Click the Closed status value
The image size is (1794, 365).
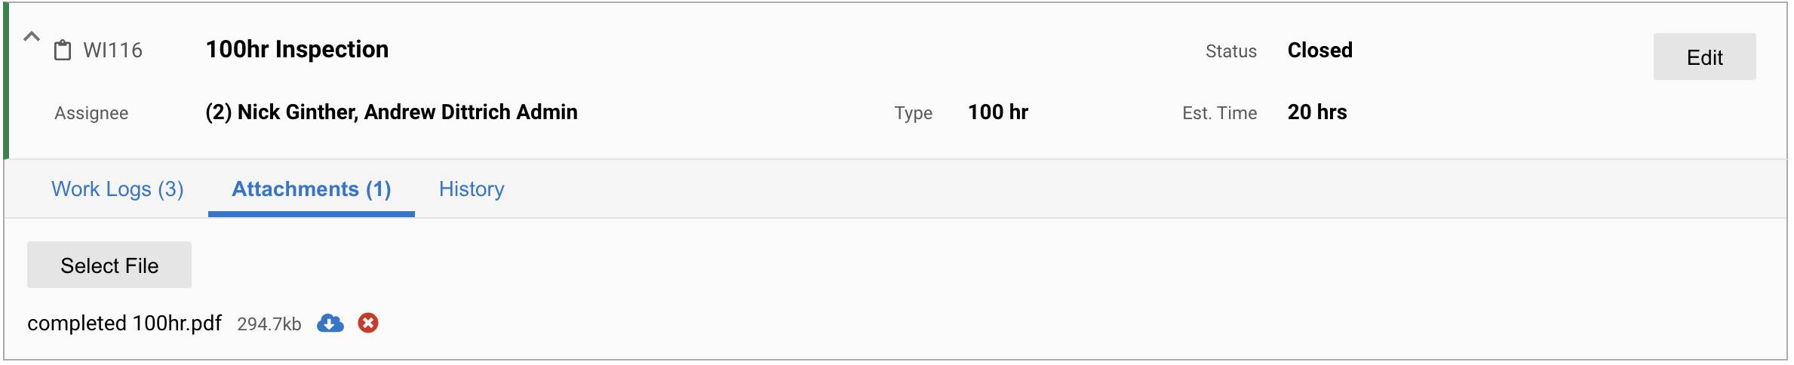tap(1319, 51)
